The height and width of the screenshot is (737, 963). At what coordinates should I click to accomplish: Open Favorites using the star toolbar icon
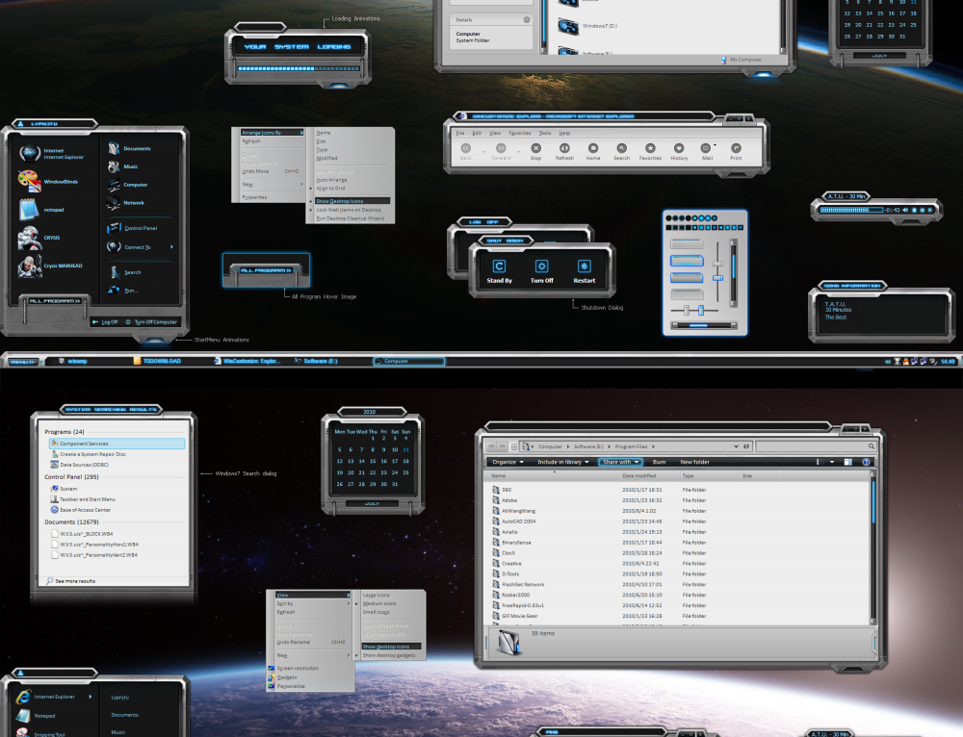[x=650, y=148]
